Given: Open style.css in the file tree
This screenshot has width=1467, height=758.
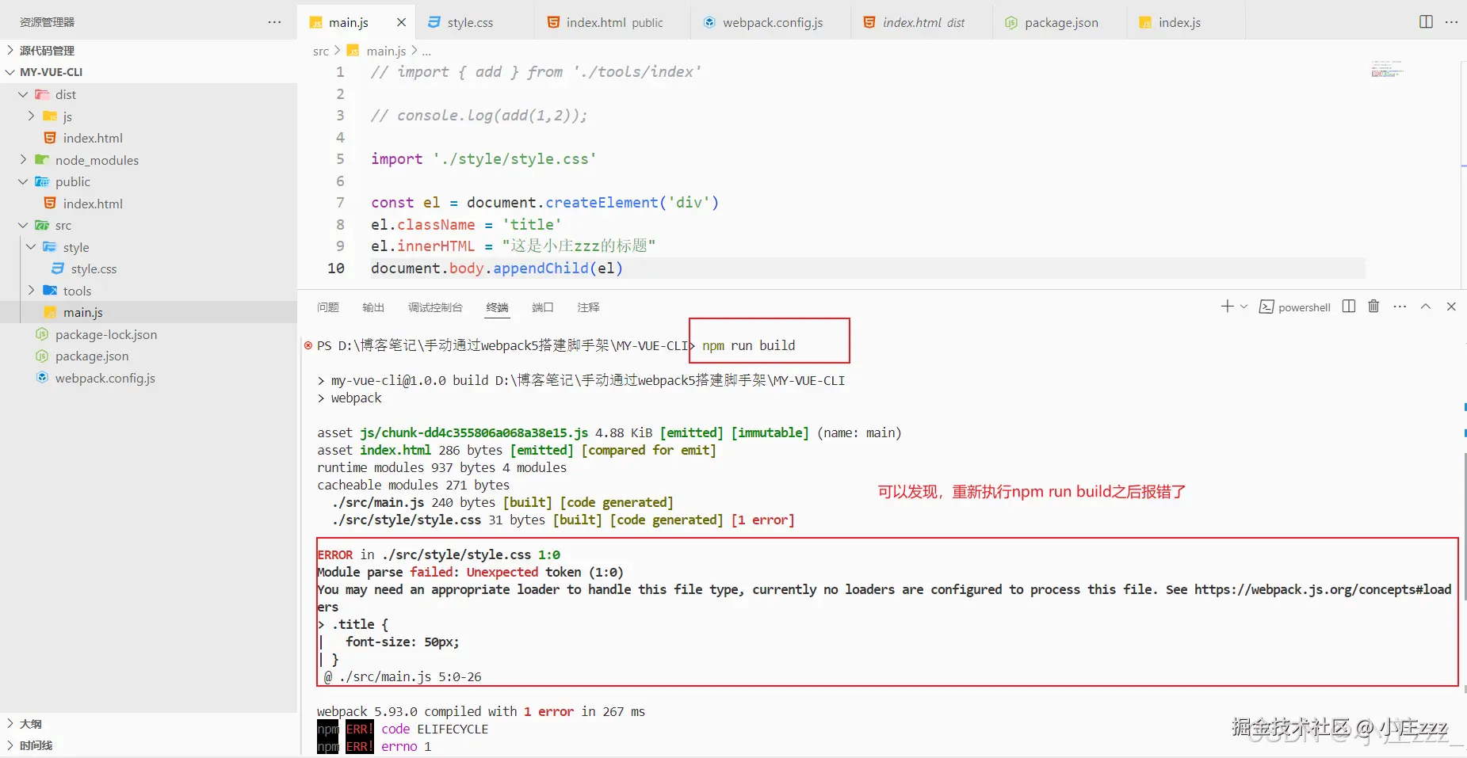Looking at the screenshot, I should coord(94,269).
